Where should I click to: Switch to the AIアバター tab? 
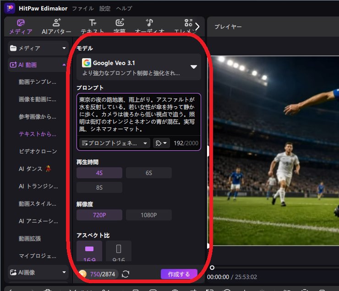(56, 27)
